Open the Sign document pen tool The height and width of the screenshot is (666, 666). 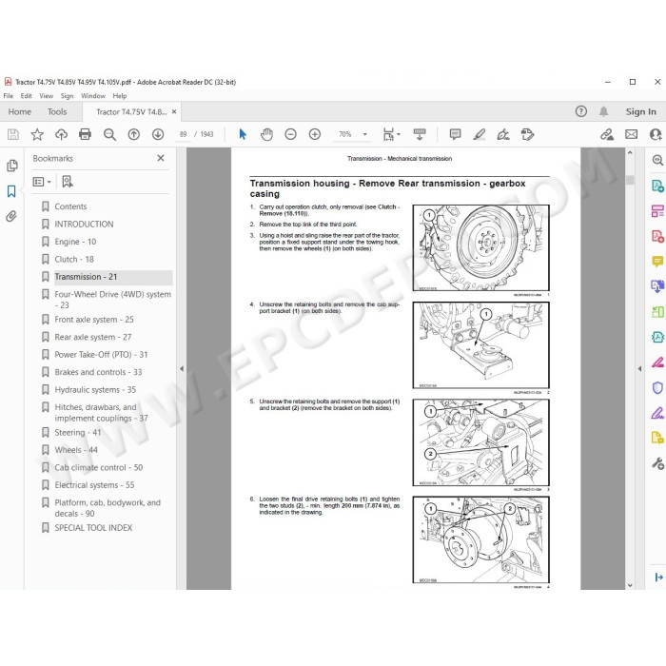503,135
